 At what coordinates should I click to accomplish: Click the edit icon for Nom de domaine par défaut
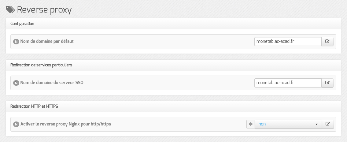coord(327,41)
